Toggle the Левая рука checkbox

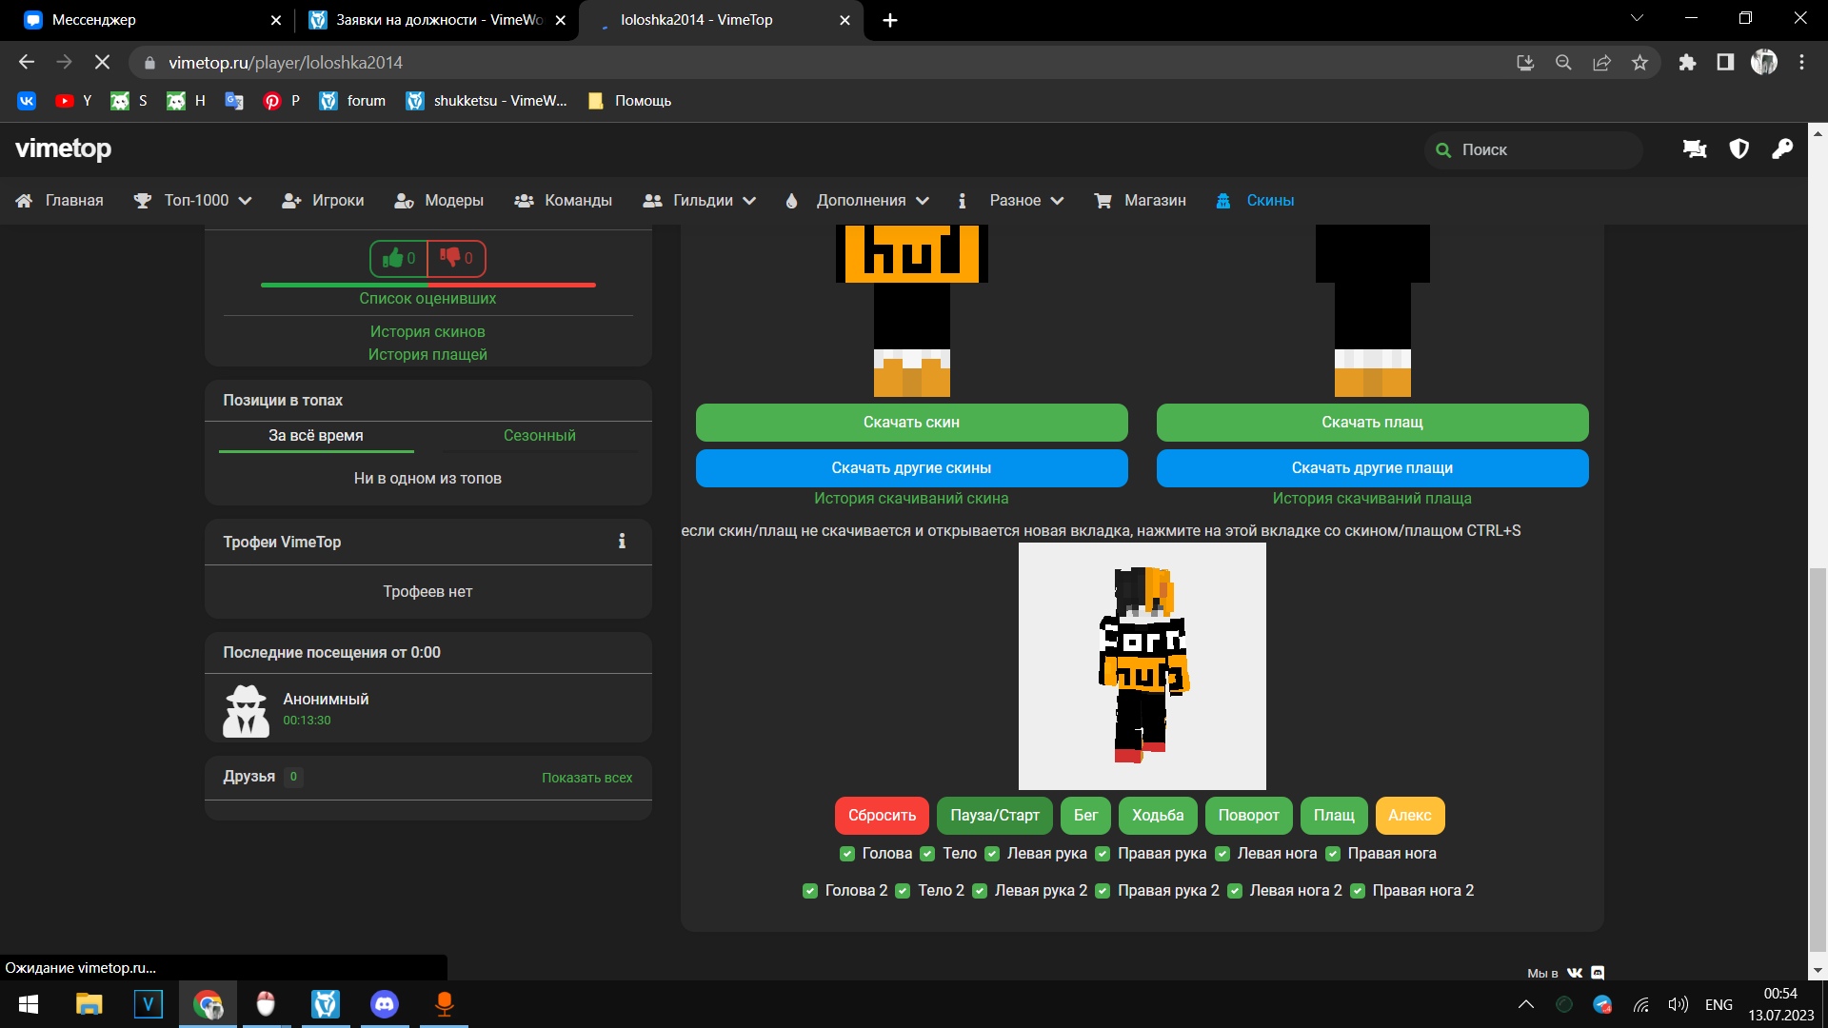click(992, 854)
